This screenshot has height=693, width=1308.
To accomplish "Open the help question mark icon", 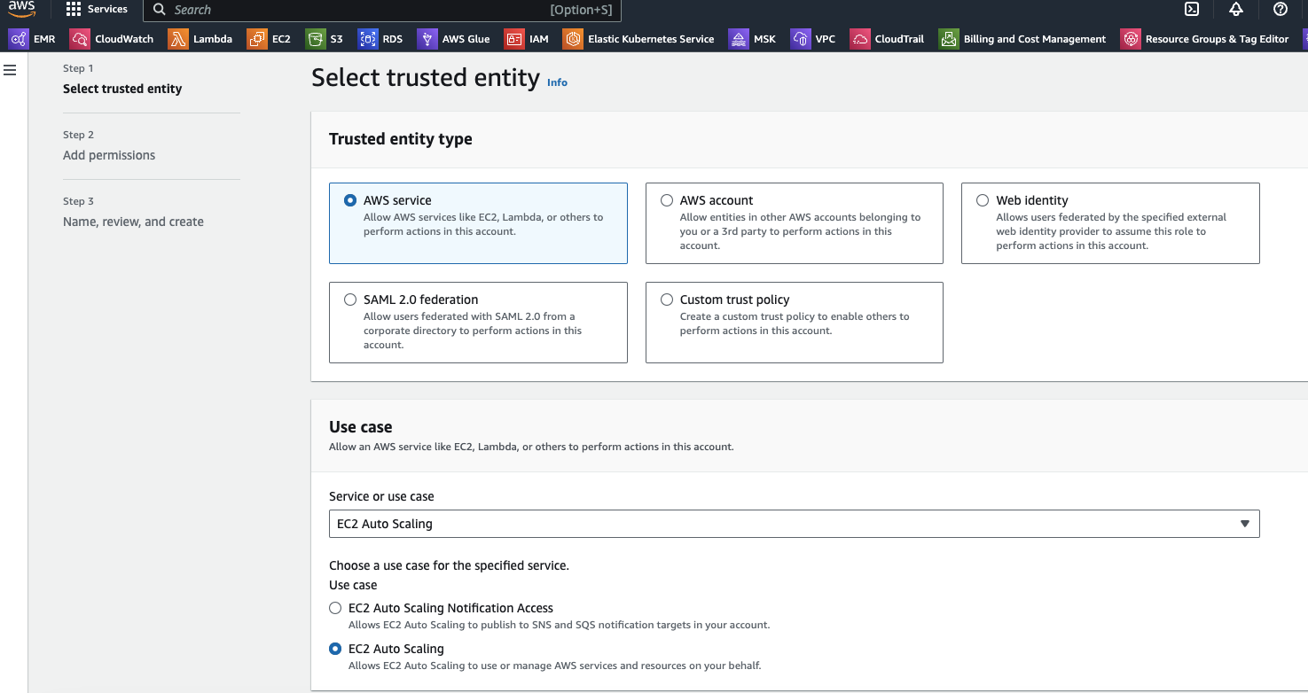I will [x=1280, y=9].
